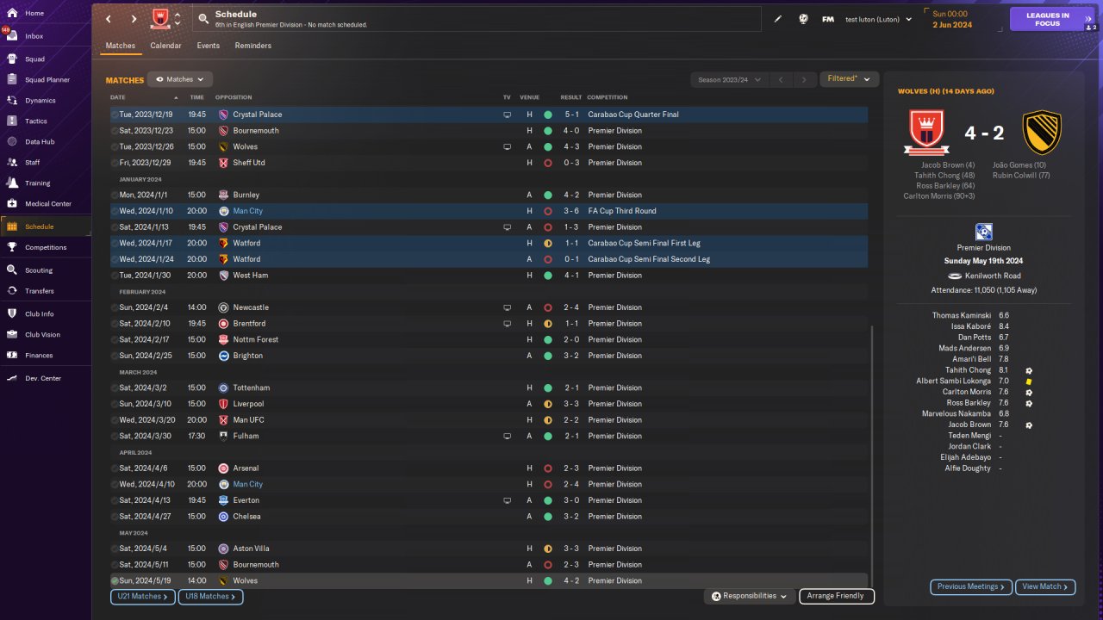Sort by the Date column header

click(x=117, y=97)
